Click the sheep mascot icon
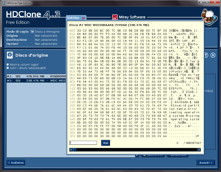Viewport: 221px width, 172px height. coord(209,17)
